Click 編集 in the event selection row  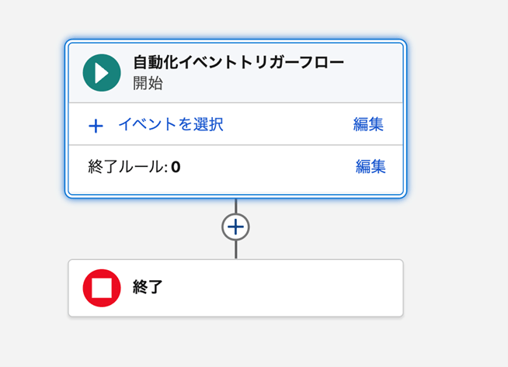(368, 124)
